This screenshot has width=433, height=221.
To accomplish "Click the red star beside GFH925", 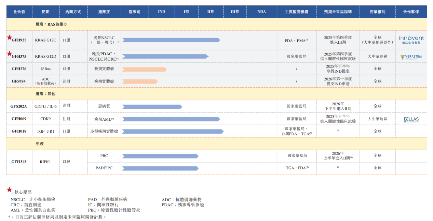I will tap(9, 38).
